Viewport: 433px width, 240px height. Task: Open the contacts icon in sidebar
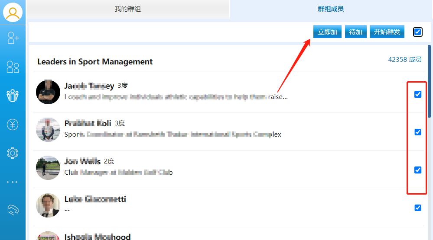pos(13,67)
